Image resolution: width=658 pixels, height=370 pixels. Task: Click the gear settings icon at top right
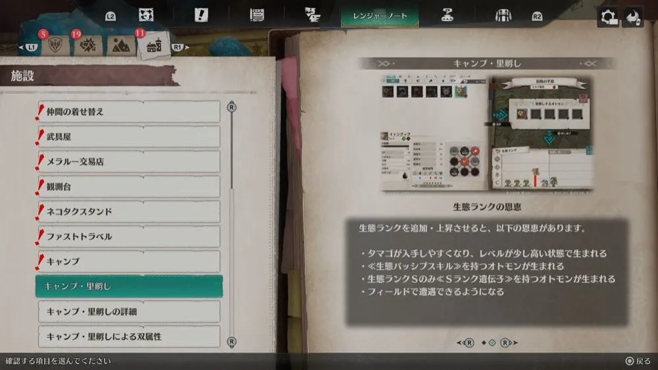(x=607, y=16)
